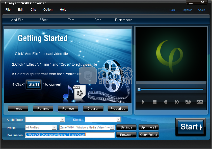The height and width of the screenshot is (149, 212).
Task: Click the Rename button
Action: pos(43,109)
